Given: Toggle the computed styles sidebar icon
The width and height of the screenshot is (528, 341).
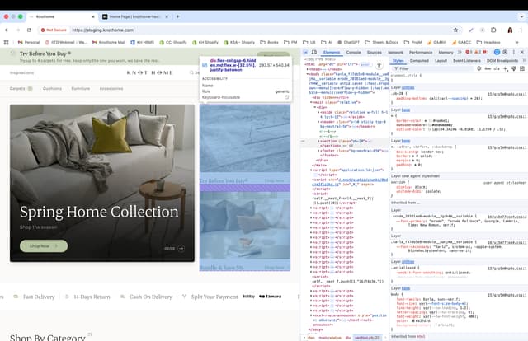Looking at the screenshot, I should (522, 68).
